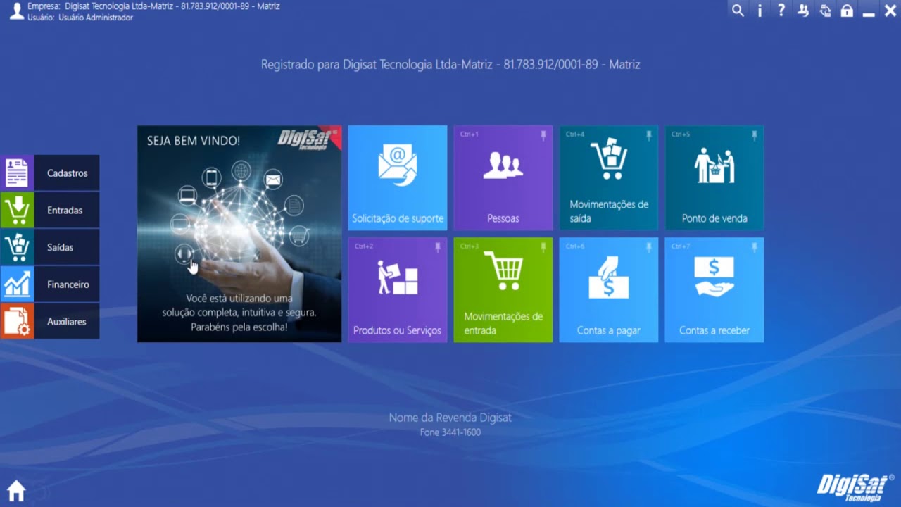Viewport: 901px width, 507px height.
Task: Open the Solicitação de suporte tile
Action: point(398,177)
